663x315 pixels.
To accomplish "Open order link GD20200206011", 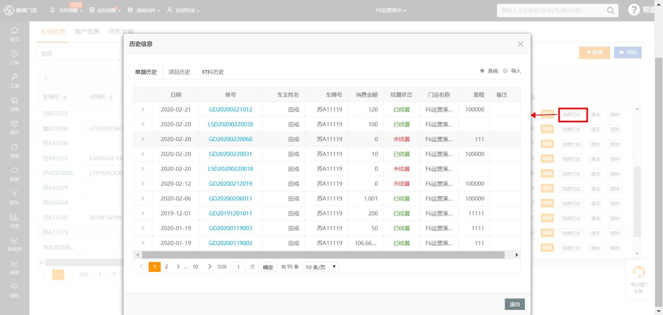I will click(x=230, y=198).
